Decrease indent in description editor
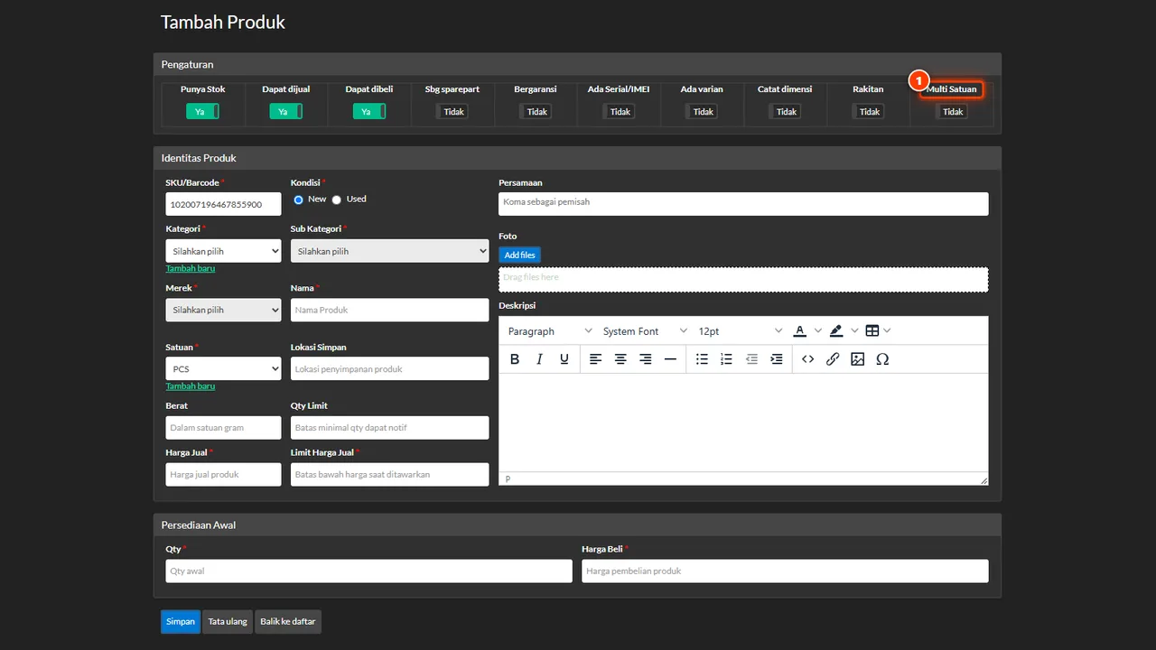1156x650 pixels. pos(751,359)
